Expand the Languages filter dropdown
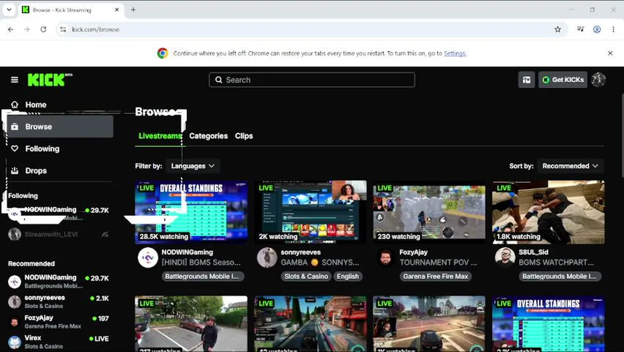This screenshot has height=352, width=624. (192, 166)
